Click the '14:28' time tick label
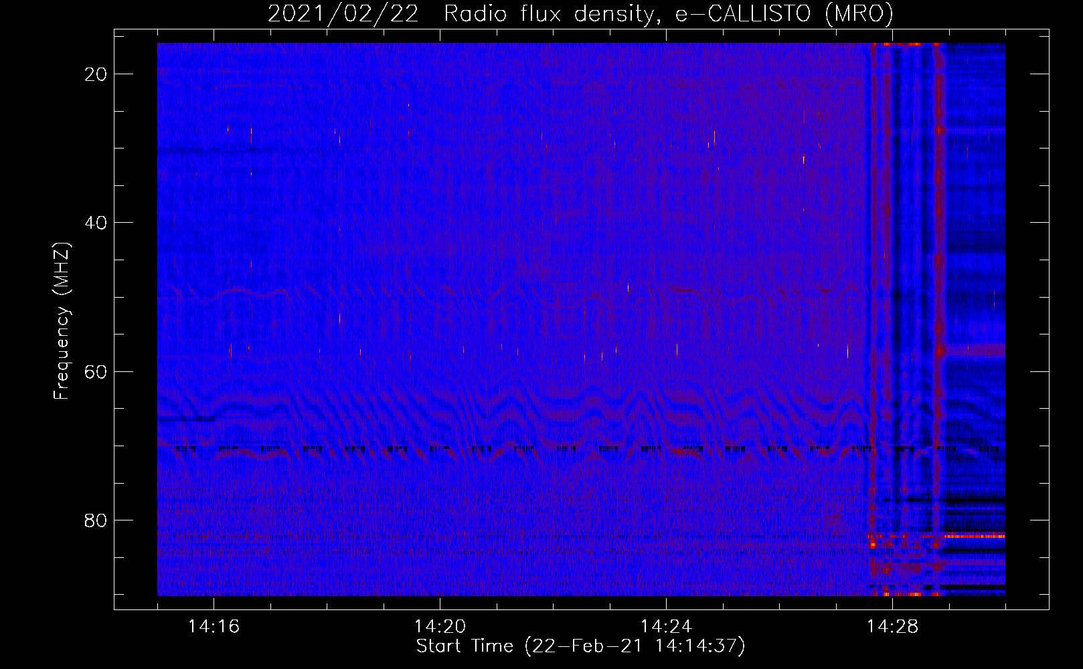1083x669 pixels. click(x=892, y=627)
